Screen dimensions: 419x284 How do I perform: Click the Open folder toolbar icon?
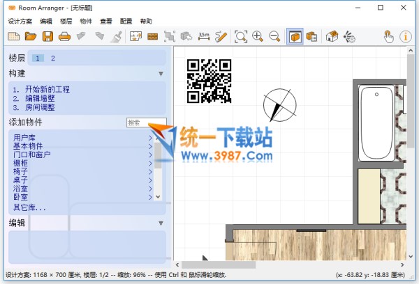click(x=31, y=36)
